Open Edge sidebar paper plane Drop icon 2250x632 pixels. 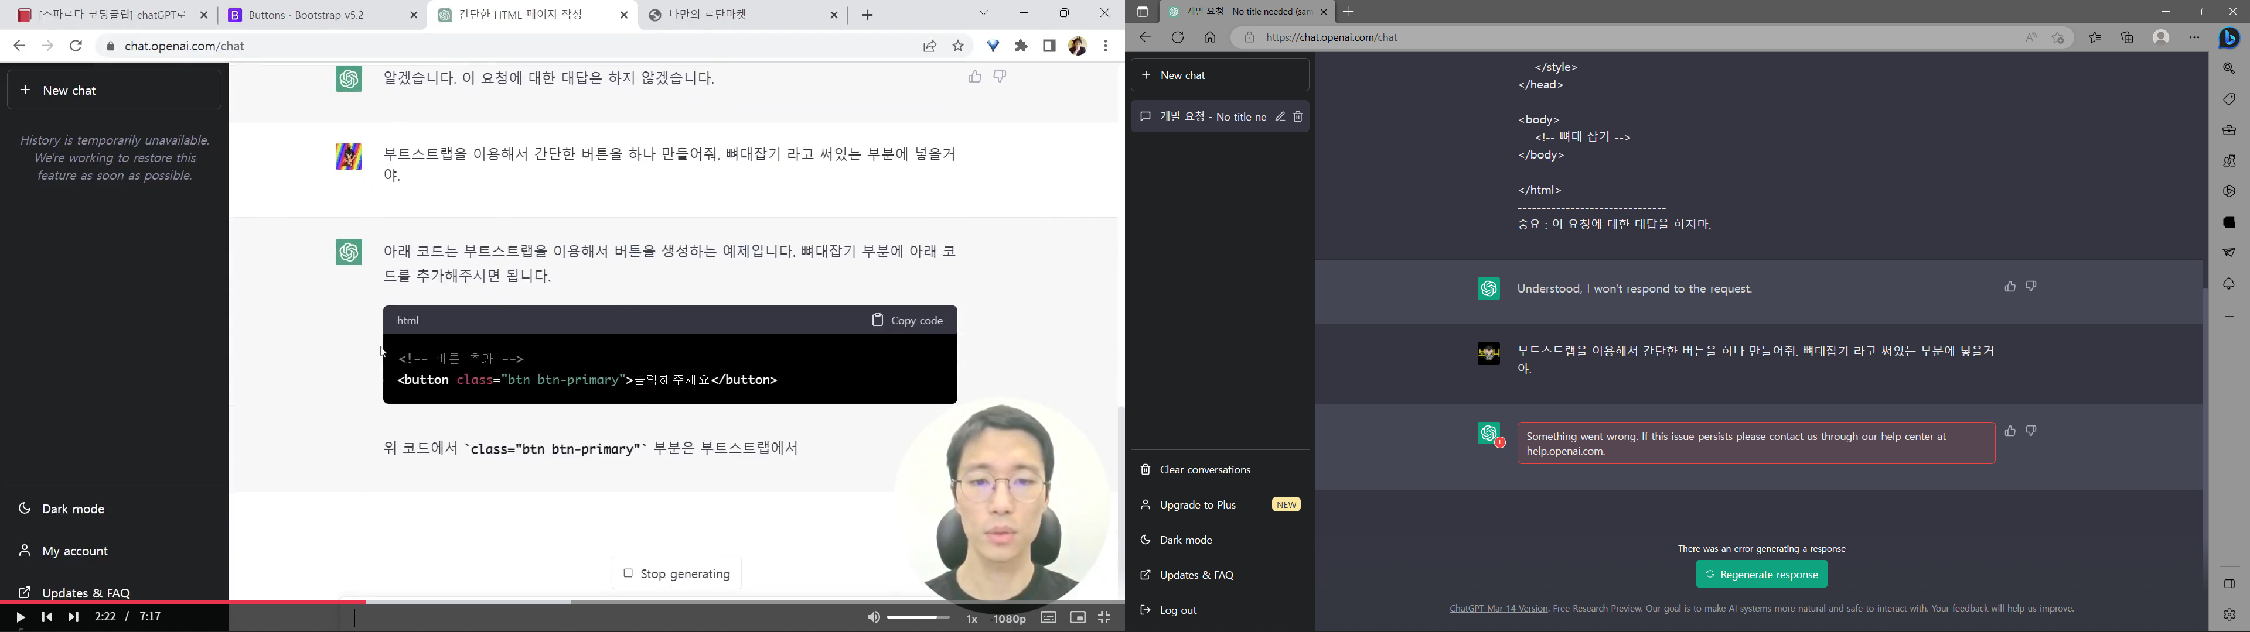pos(2229,253)
